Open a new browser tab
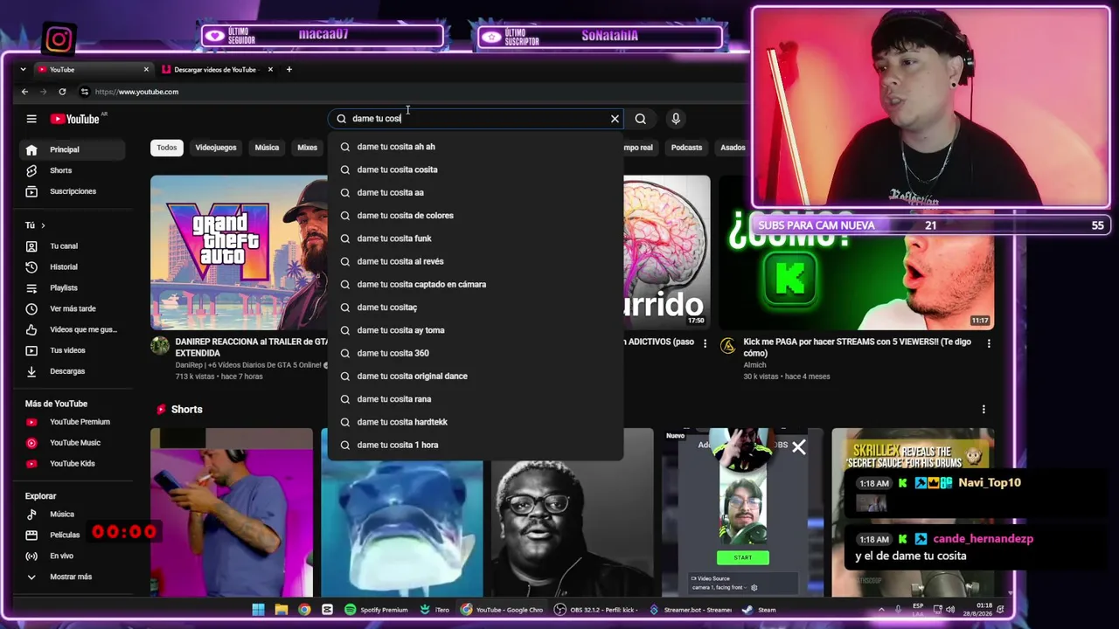1119x629 pixels. (289, 69)
